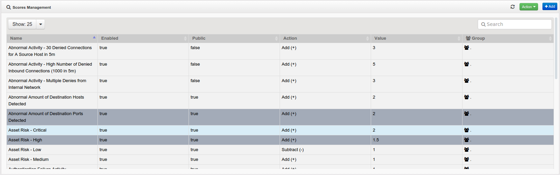
Task: Click group icon for Asset Risk - Critical
Action: click(x=467, y=130)
